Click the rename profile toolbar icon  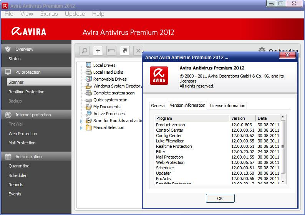[111, 51]
